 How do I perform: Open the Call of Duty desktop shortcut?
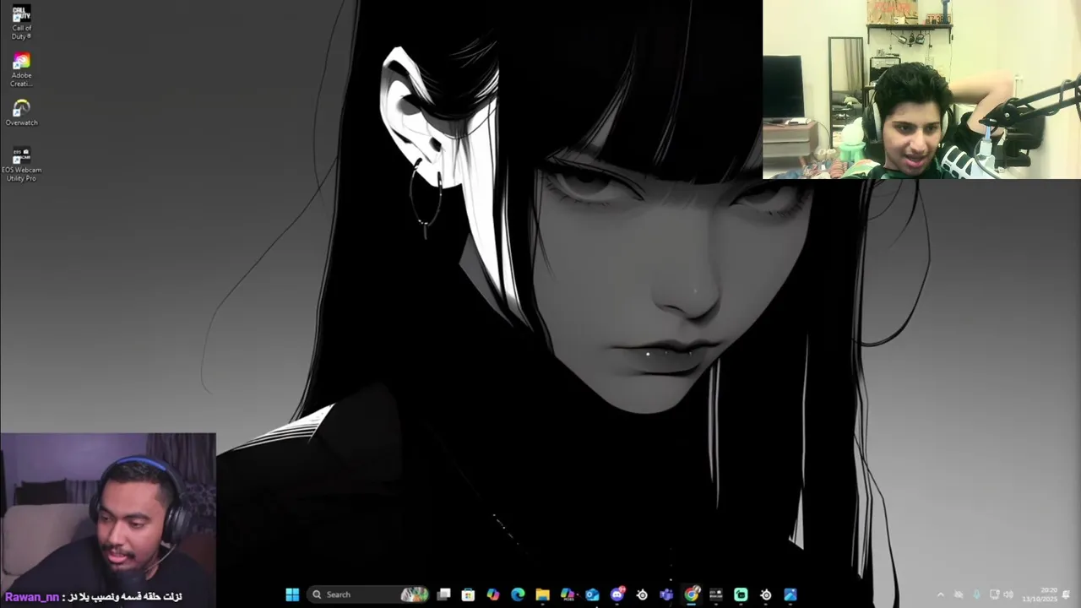[x=21, y=23]
